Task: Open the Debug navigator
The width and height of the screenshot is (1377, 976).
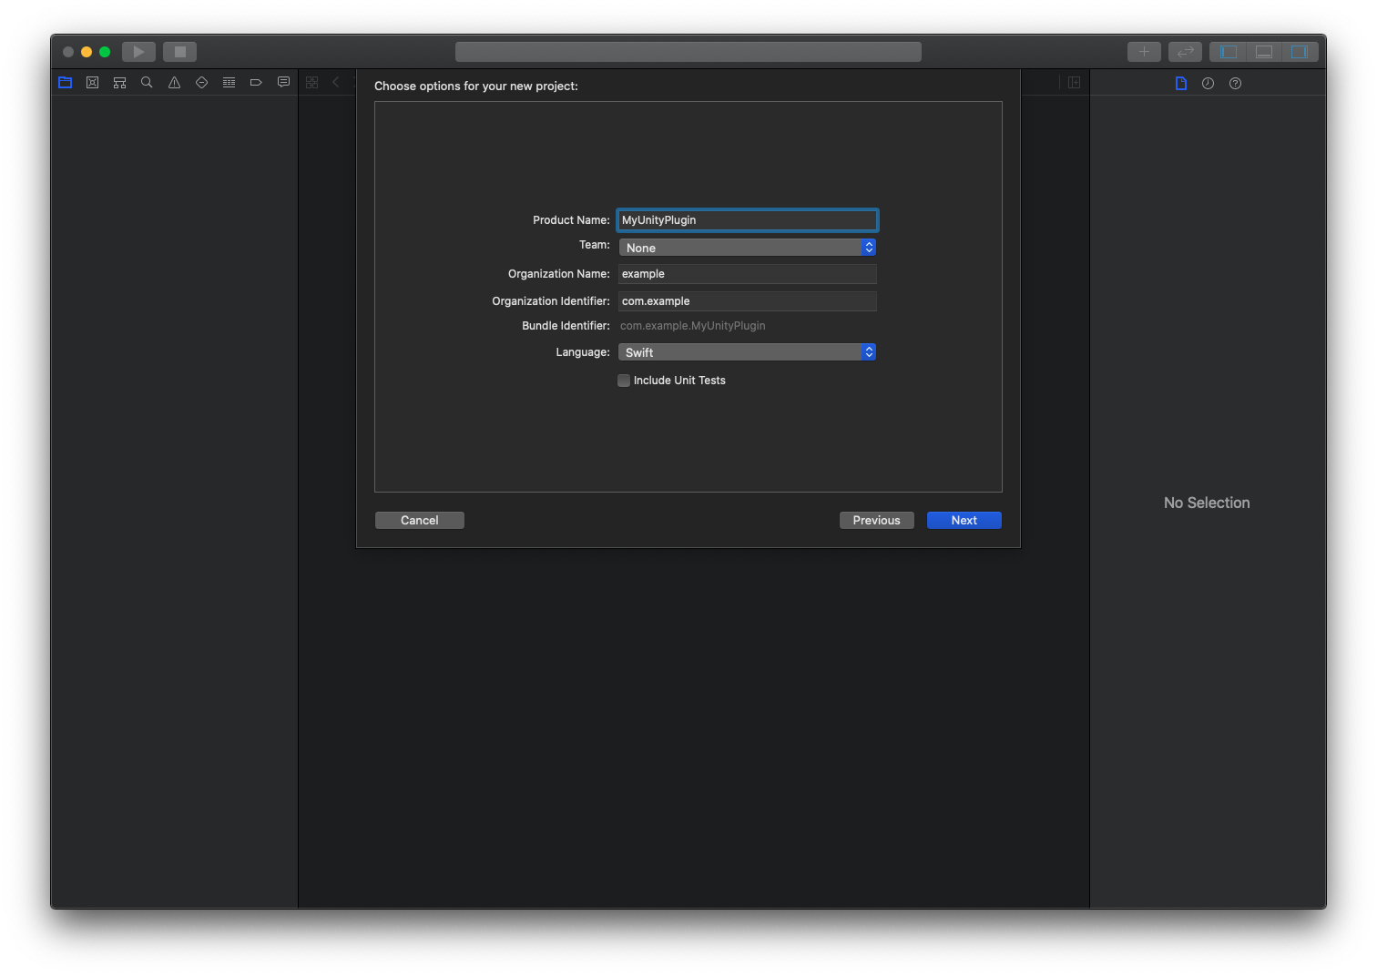Action: [229, 83]
